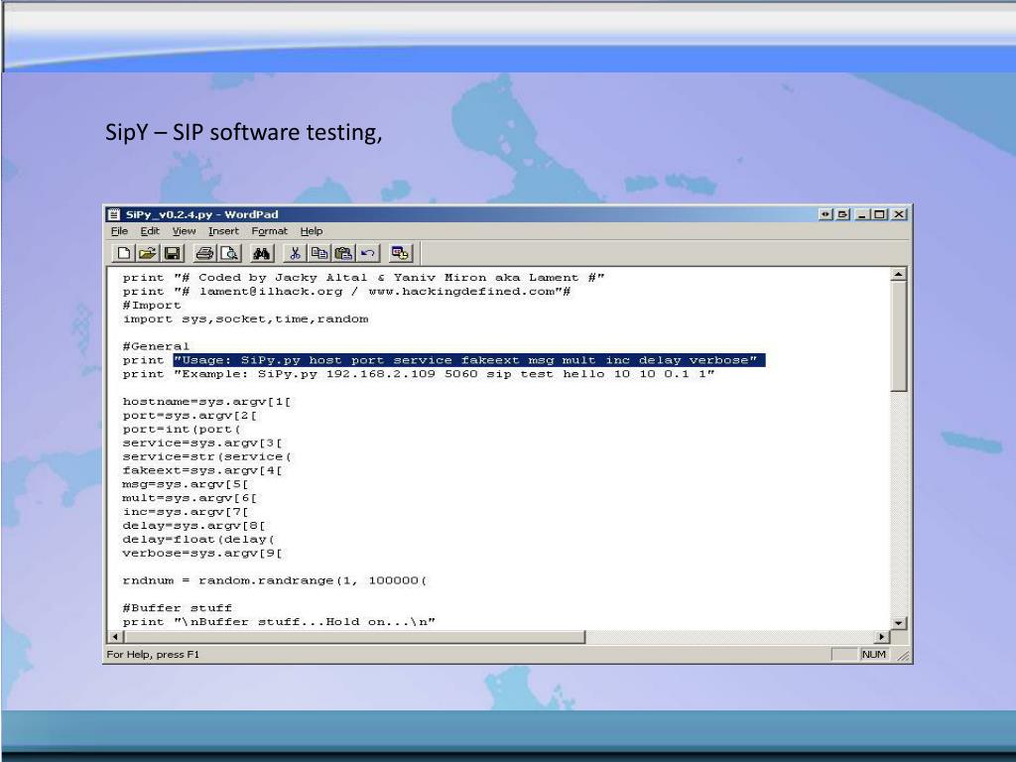Click the "mult=sys.argv[6[" line
Viewport: 1016px width, 762px height.
coord(190,498)
